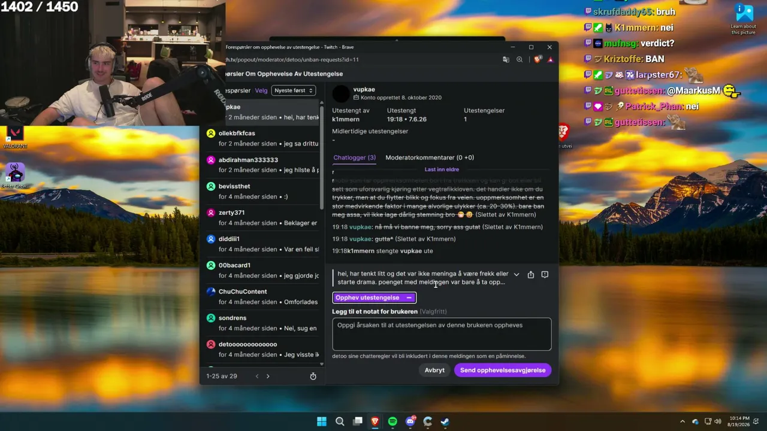Open the translate page icon in Brave
Image resolution: width=767 pixels, height=431 pixels.
coord(506,60)
